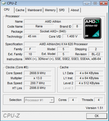Switch to the Cache tab

pyautogui.click(x=20, y=10)
